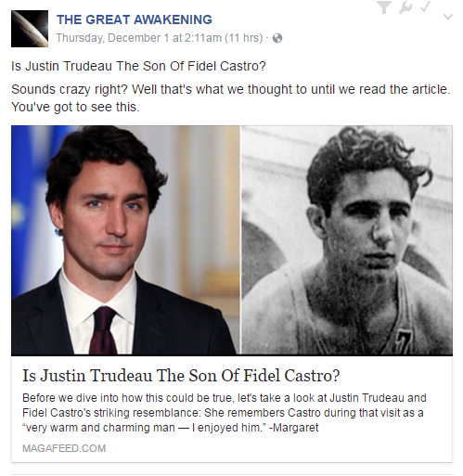Click the funnel filter icon above the post
Viewport: 463px width, 476px height.
[x=384, y=7]
